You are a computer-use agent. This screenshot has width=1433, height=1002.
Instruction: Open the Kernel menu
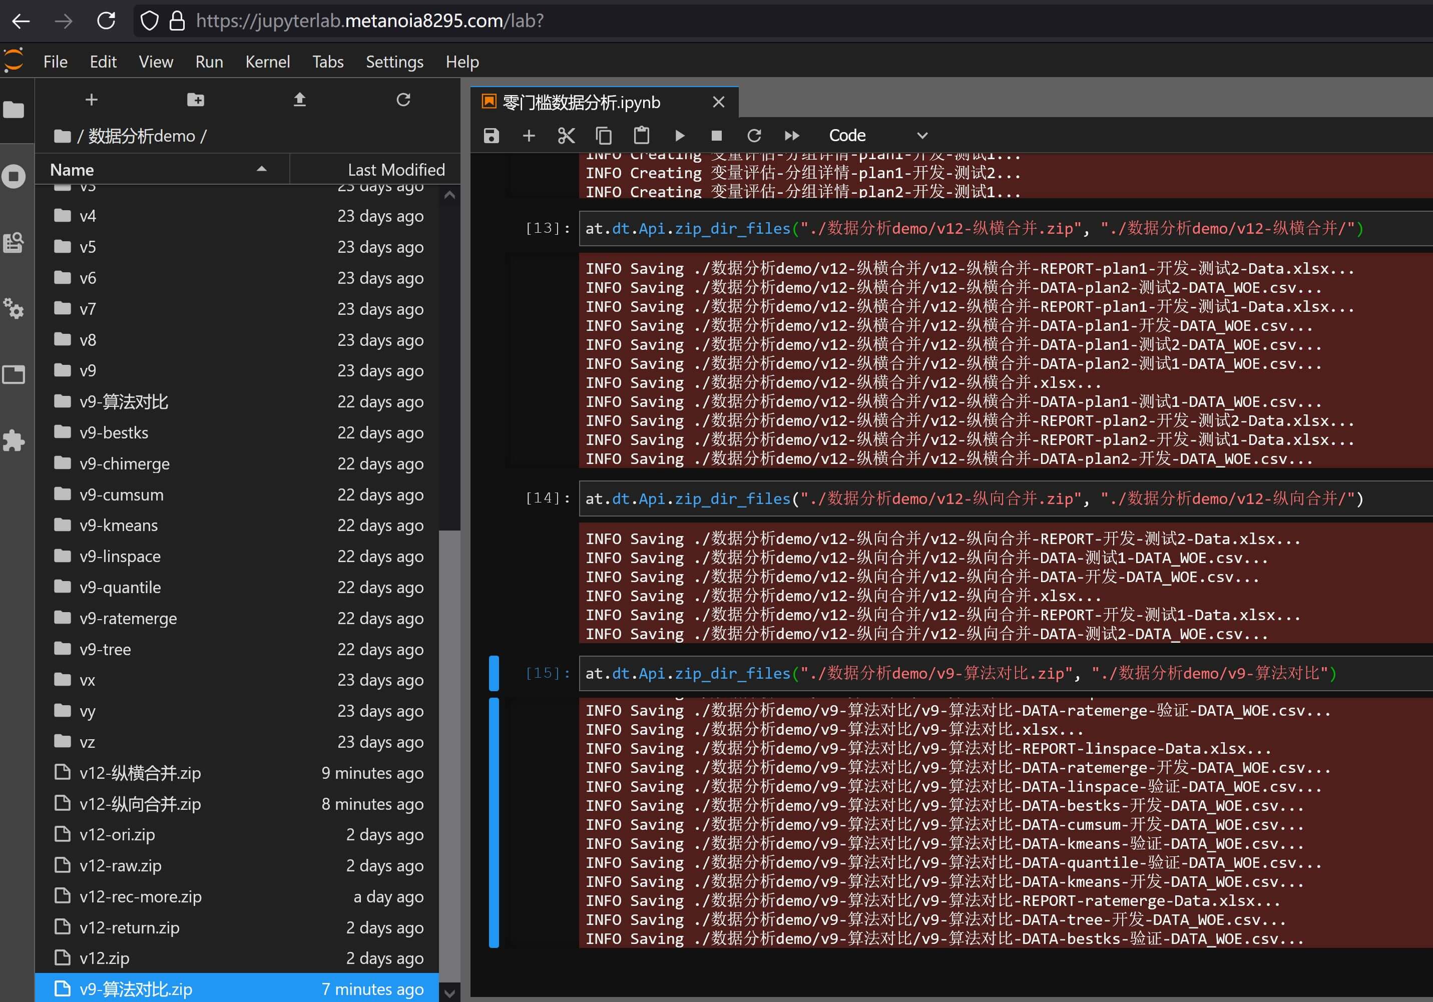(x=267, y=62)
